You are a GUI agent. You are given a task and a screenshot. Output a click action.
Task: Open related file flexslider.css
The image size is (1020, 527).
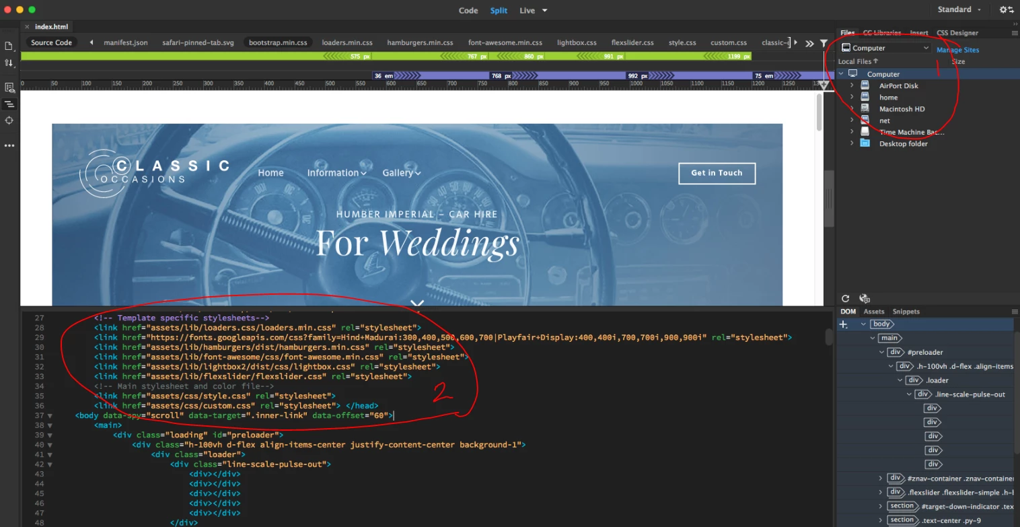click(x=632, y=42)
